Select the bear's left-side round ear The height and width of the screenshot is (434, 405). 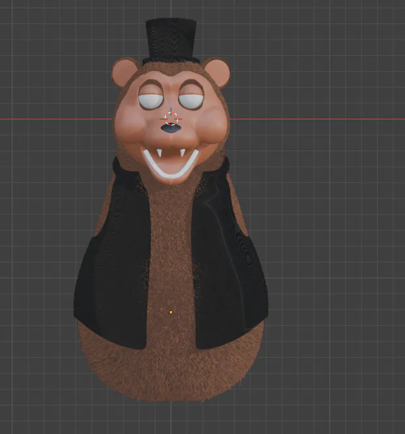coord(124,73)
